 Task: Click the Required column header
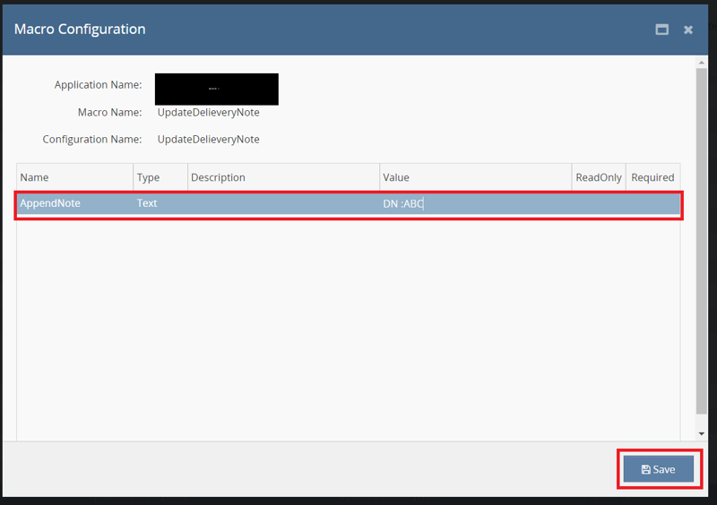(652, 177)
